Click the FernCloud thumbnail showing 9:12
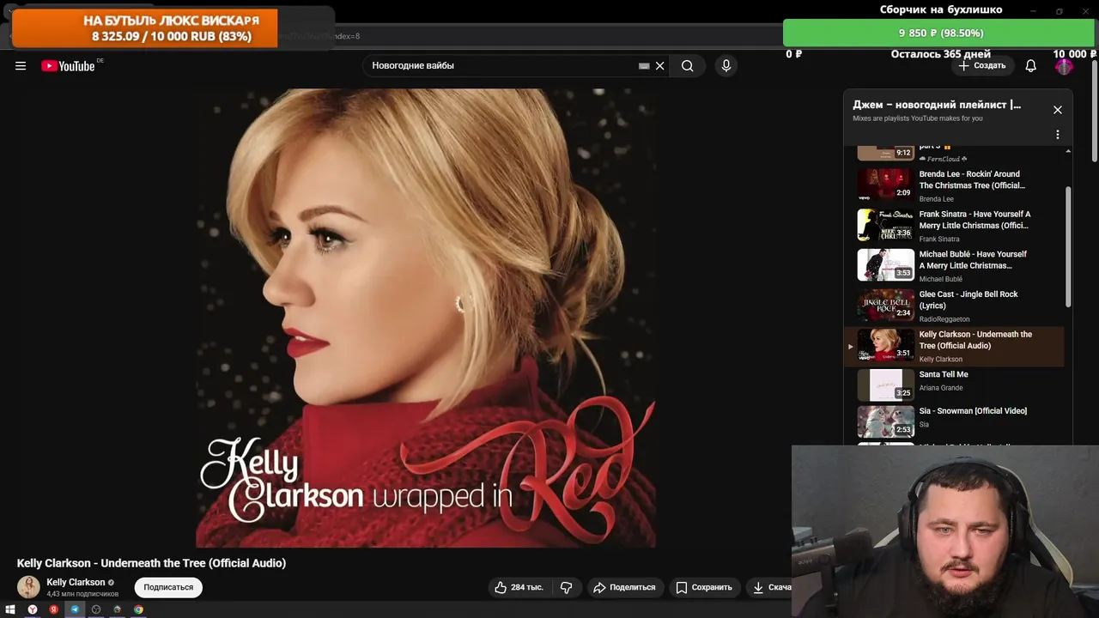The image size is (1099, 618). coord(885,153)
